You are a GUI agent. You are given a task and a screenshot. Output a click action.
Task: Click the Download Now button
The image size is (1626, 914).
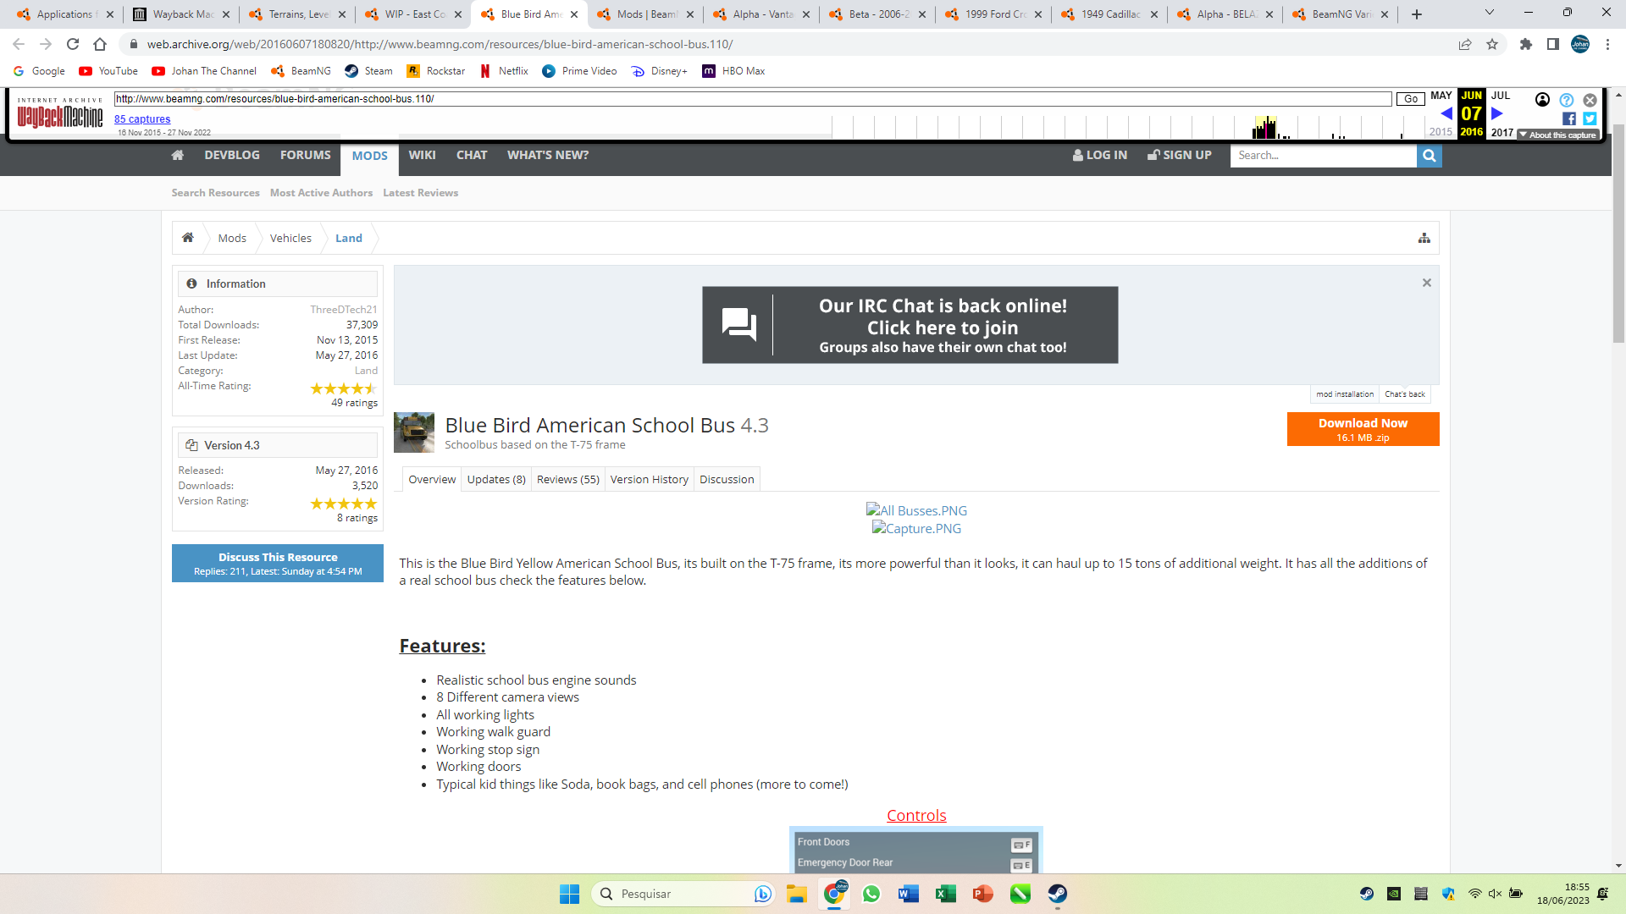click(x=1362, y=429)
